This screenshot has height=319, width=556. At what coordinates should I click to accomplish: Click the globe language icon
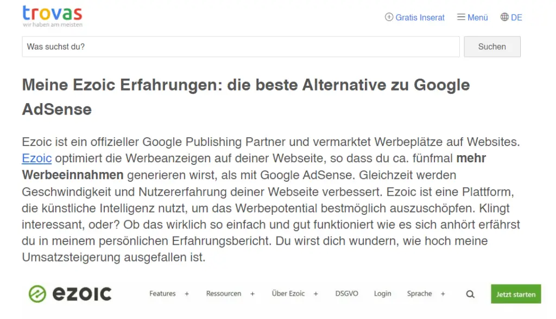(x=504, y=17)
